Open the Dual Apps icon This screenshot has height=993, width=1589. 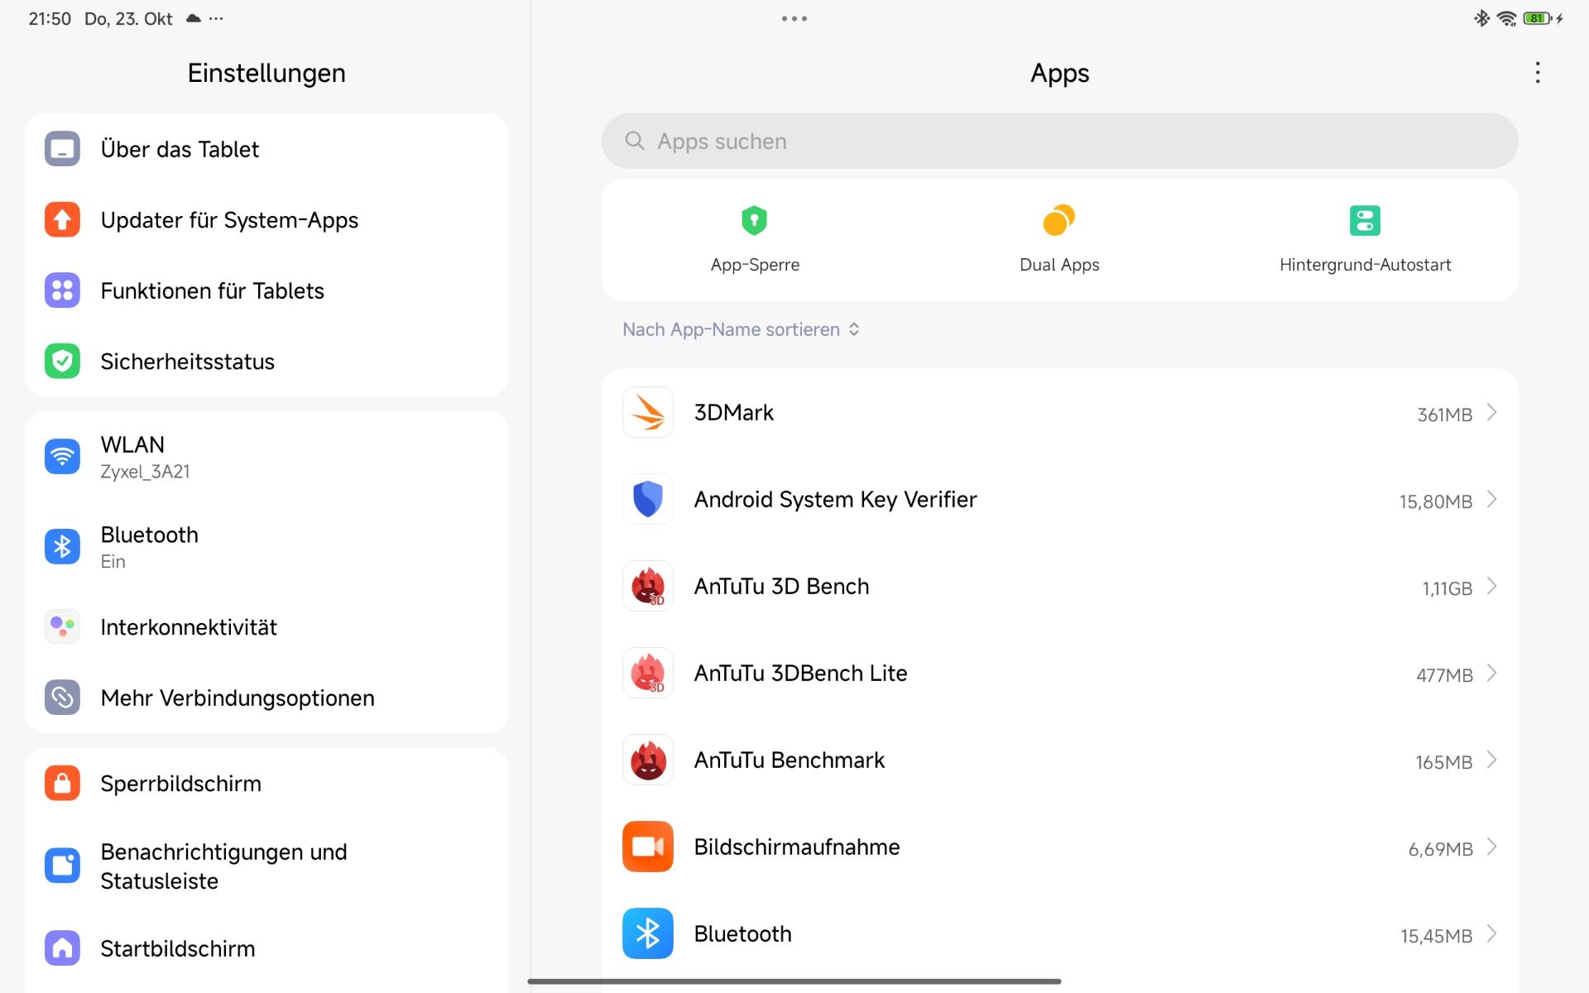(x=1059, y=221)
